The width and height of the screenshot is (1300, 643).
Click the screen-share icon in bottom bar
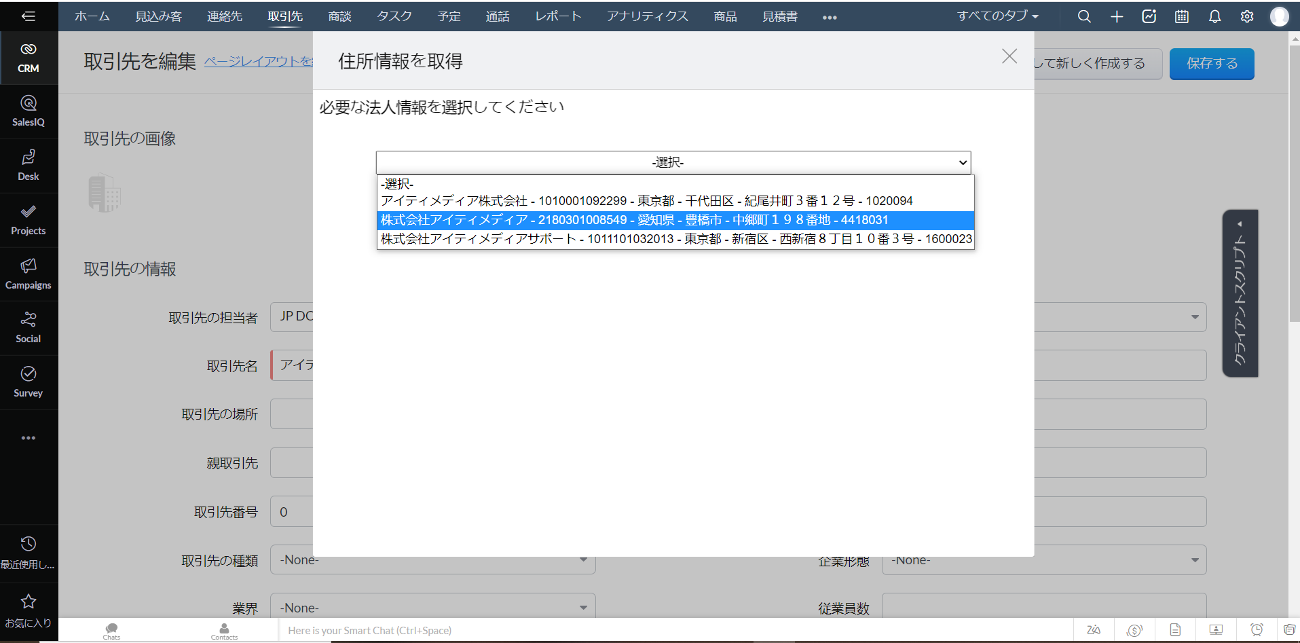[1216, 630]
